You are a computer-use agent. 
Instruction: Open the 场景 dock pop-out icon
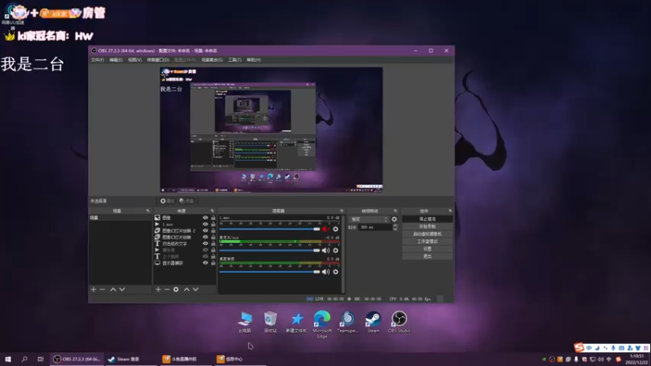pos(148,211)
